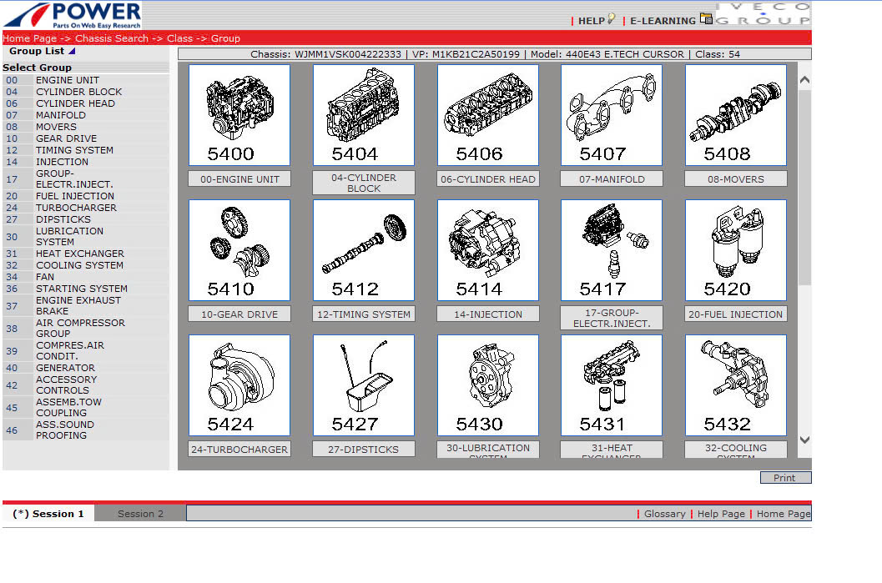
Task: Go back to Chassis Search breadcrumb
Action: (112, 38)
